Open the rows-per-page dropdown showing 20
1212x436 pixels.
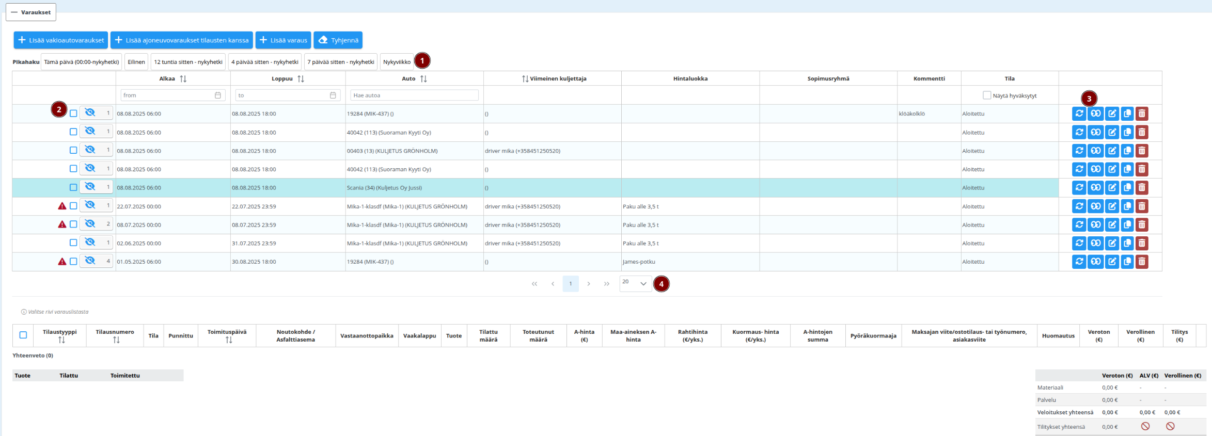tap(635, 283)
